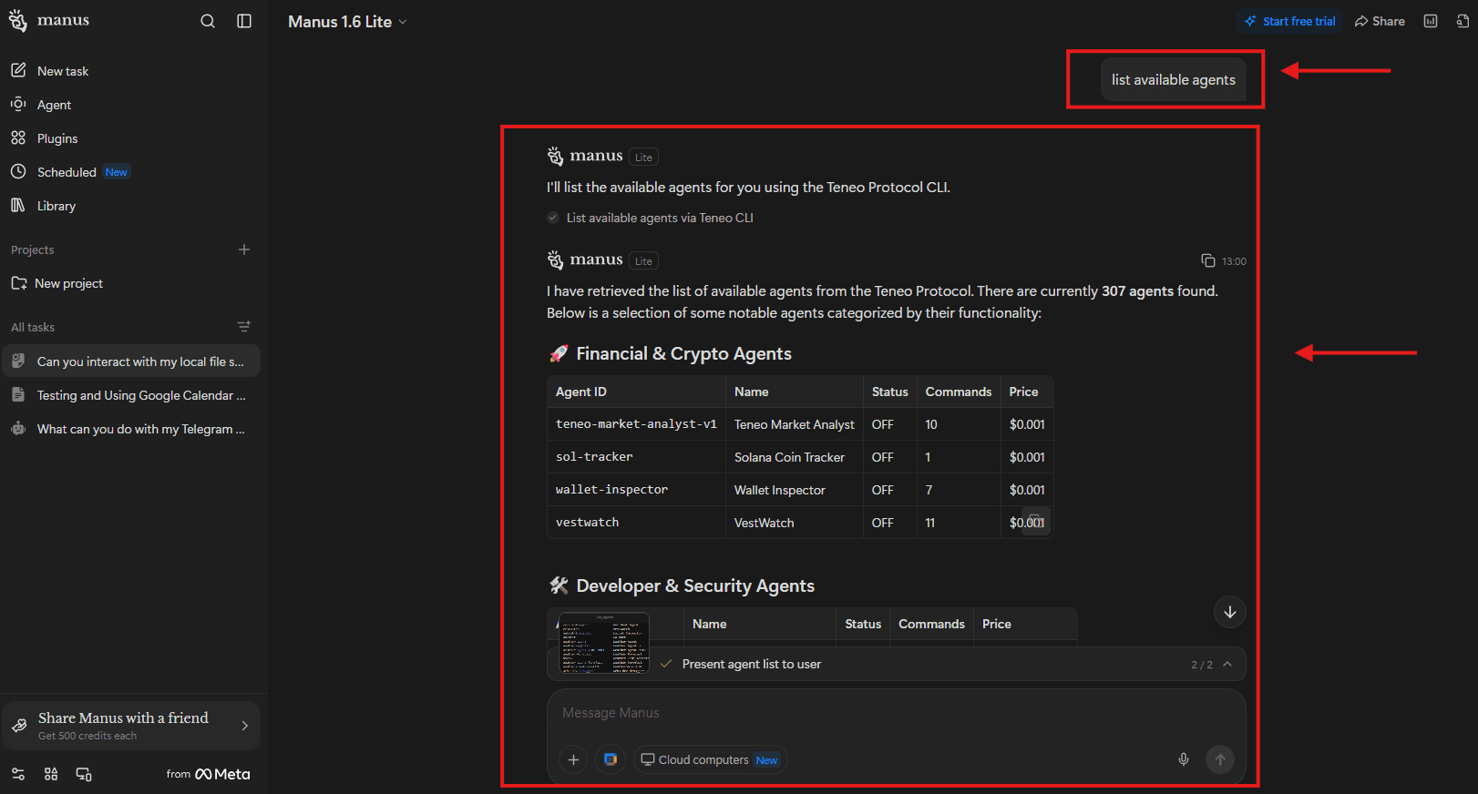Click the 'list available agents' user message
The height and width of the screenshot is (794, 1478).
click(x=1174, y=80)
